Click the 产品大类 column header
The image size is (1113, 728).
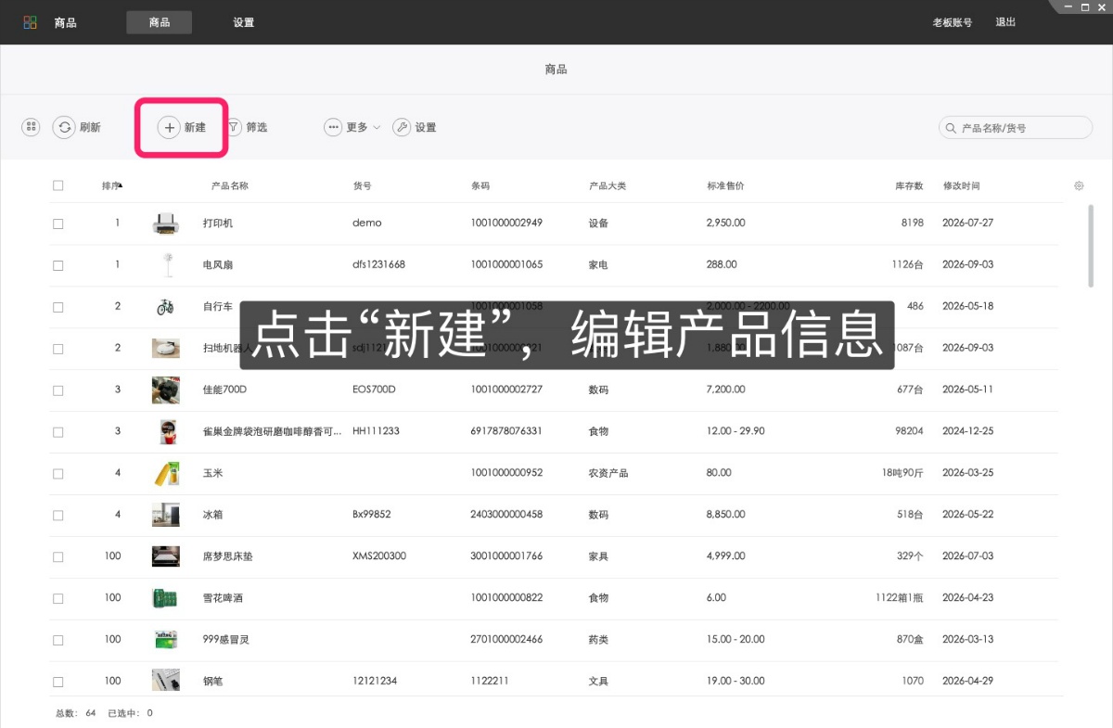(x=608, y=185)
